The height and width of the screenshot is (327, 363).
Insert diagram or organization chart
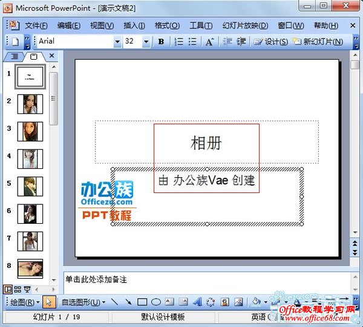tap(210, 302)
